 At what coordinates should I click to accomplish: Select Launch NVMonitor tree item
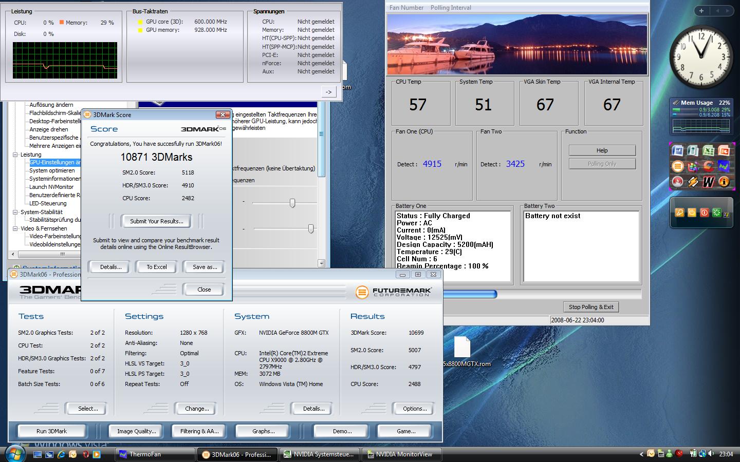[x=51, y=187]
